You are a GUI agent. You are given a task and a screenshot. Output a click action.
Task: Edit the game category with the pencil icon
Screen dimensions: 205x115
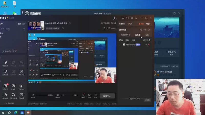pyautogui.click(x=63, y=28)
